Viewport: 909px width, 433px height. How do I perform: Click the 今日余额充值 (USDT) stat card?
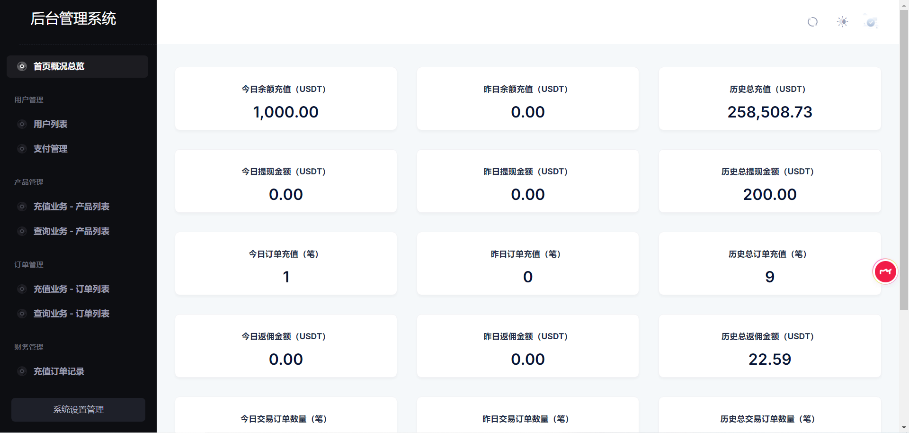point(285,99)
